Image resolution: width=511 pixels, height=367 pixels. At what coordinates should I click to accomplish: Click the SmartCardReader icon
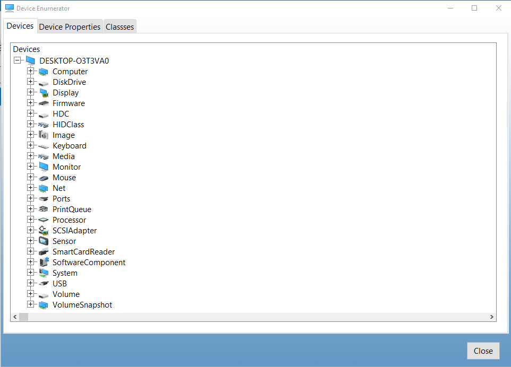pos(44,252)
